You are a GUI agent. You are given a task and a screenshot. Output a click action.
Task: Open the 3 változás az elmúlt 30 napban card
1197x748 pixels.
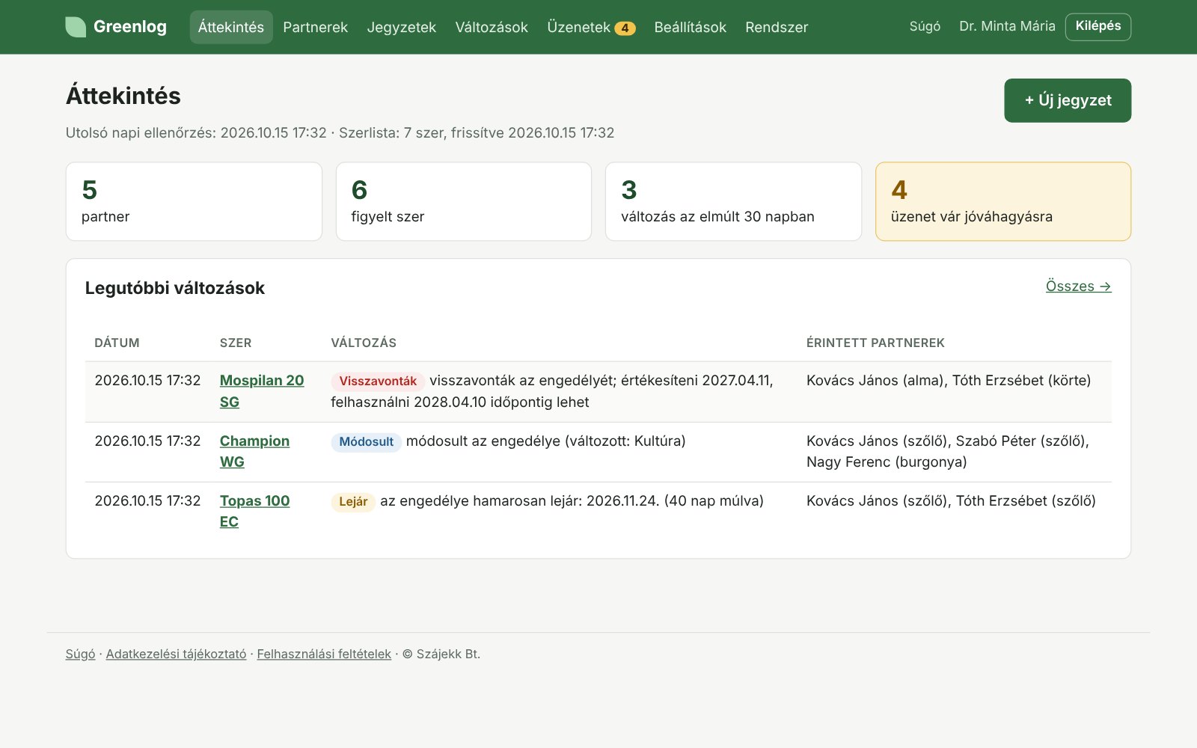tap(733, 202)
